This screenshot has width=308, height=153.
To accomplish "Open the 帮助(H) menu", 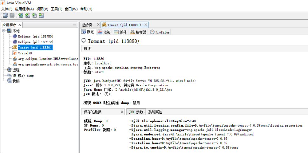I will point(86,9).
